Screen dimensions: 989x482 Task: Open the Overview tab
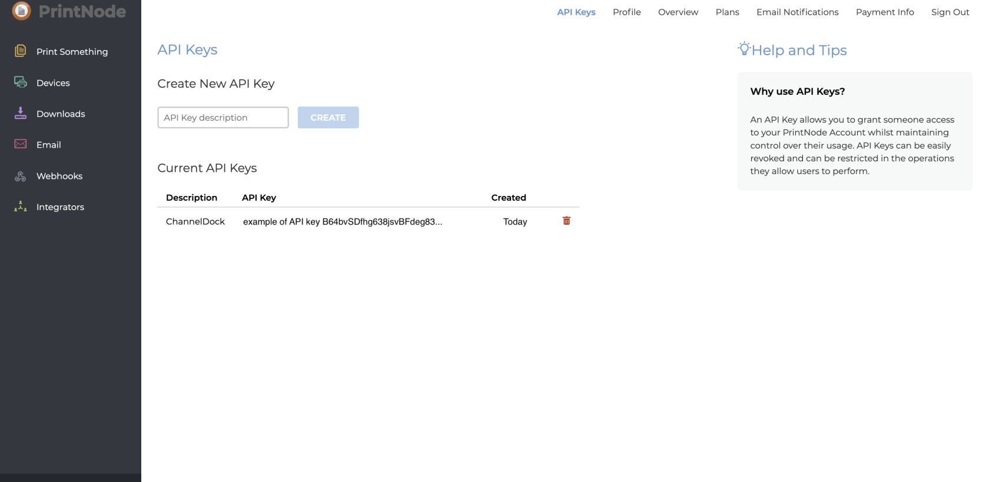678,12
